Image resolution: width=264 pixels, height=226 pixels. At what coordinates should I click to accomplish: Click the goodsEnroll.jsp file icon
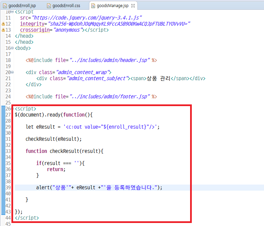pyautogui.click(x=5, y=6)
